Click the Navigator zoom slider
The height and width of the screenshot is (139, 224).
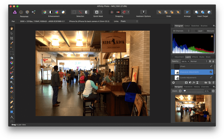pyautogui.click(x=184, y=91)
